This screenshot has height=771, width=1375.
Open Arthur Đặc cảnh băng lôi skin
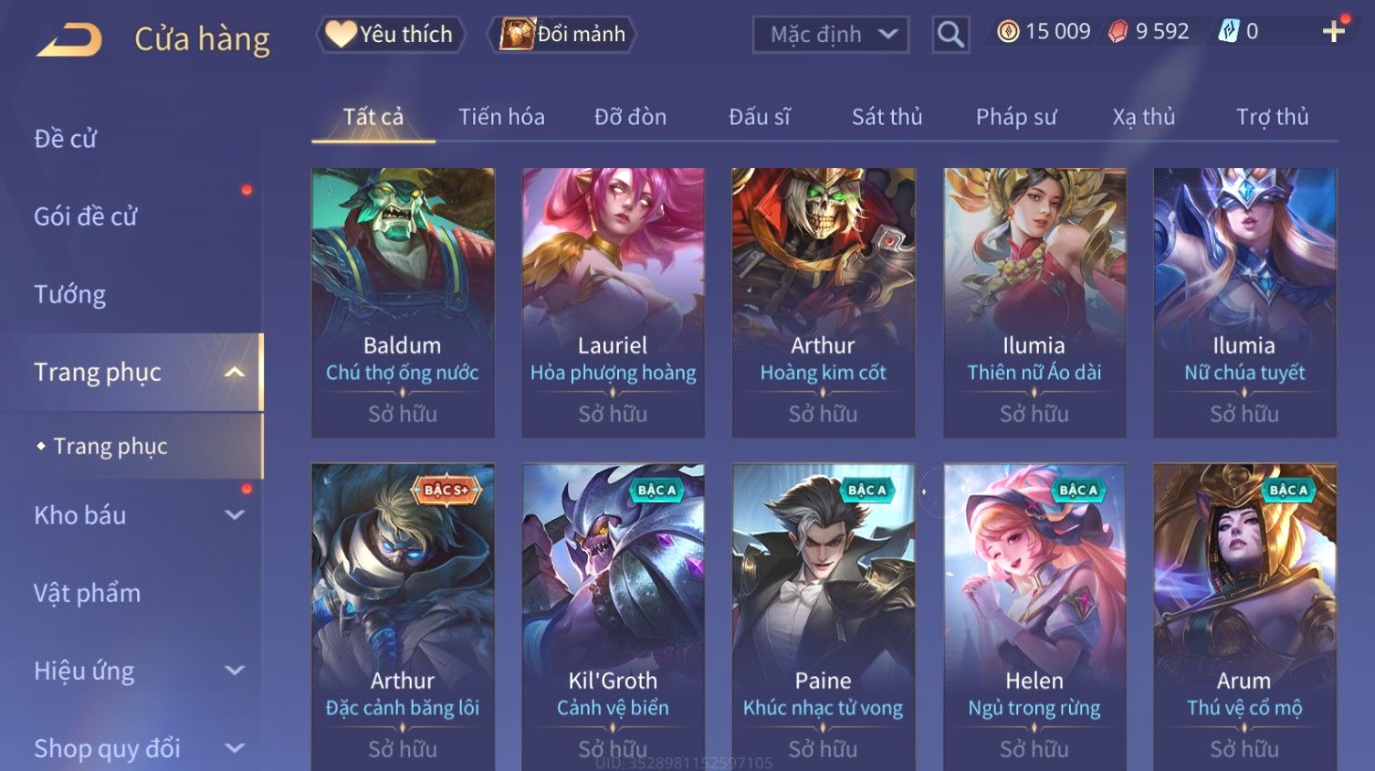coord(403,617)
